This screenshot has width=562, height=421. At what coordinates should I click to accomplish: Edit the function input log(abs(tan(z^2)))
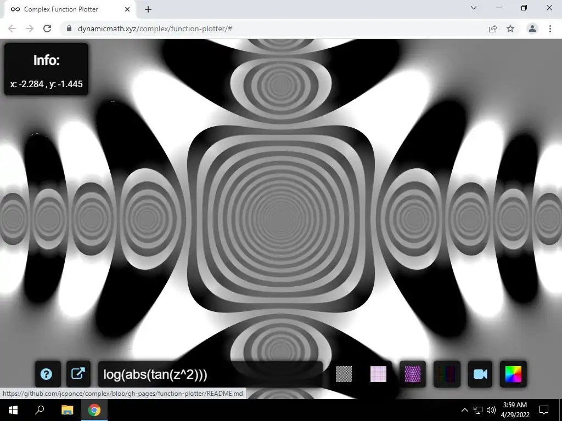coord(210,374)
